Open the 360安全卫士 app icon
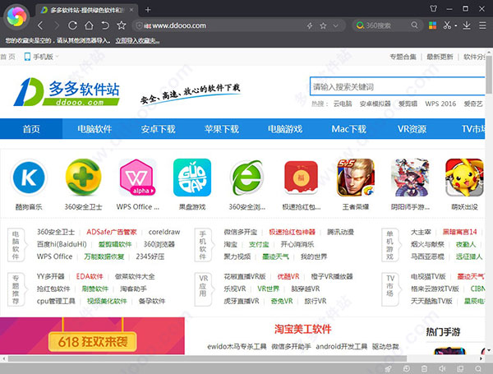 click(83, 178)
